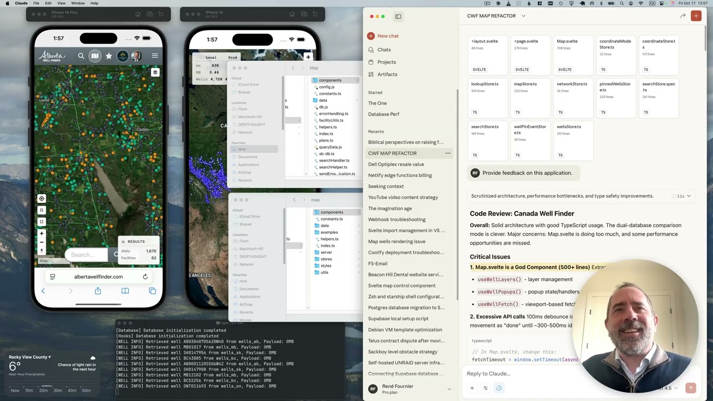The width and height of the screenshot is (713, 401).
Task: Open the Map.svelte attachment card
Action: tap(573, 55)
